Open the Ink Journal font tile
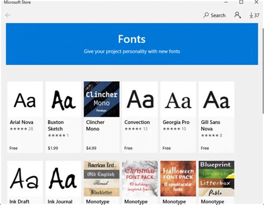Screen dimensions: 264x205 tap(63, 183)
